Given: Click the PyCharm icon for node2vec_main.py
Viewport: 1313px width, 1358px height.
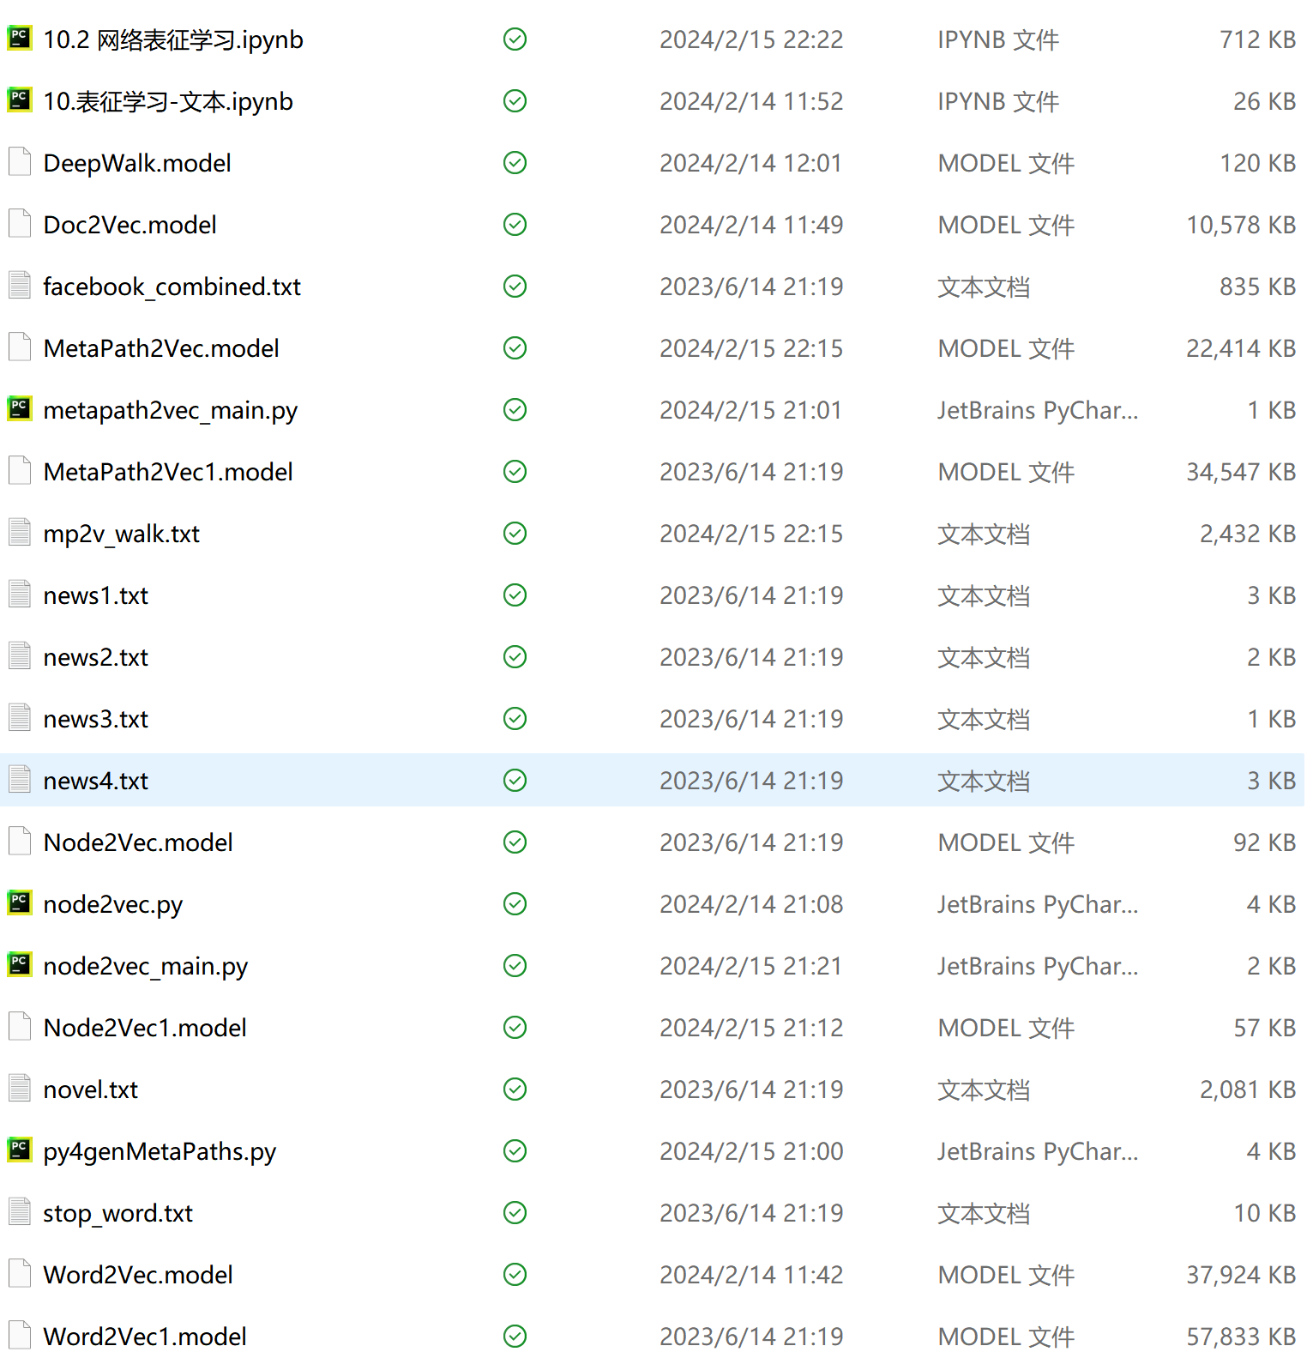Looking at the screenshot, I should click(x=20, y=965).
